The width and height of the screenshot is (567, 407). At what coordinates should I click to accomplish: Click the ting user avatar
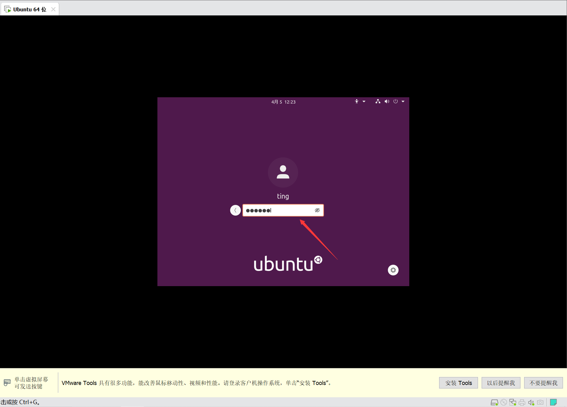click(283, 172)
